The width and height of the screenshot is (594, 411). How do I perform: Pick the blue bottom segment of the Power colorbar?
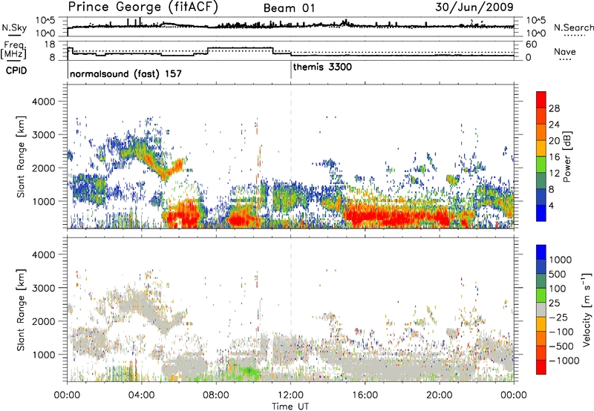[541, 214]
